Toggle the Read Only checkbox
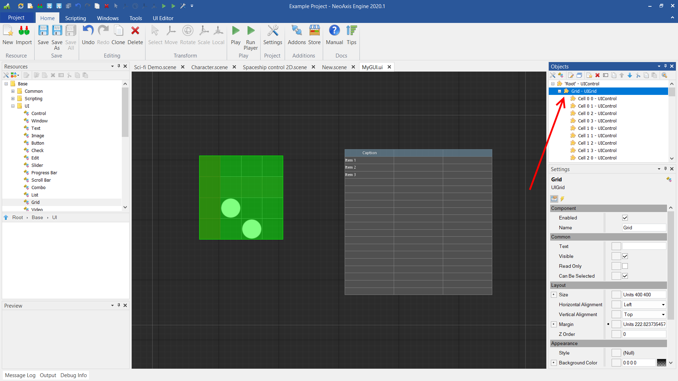Image resolution: width=678 pixels, height=381 pixels. pos(625,266)
